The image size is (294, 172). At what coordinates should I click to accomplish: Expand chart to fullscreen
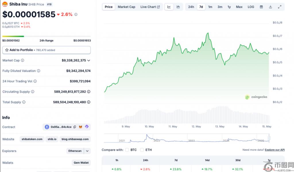tap(280, 7)
